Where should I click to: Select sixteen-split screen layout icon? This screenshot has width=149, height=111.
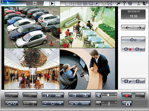pos(85,4)
